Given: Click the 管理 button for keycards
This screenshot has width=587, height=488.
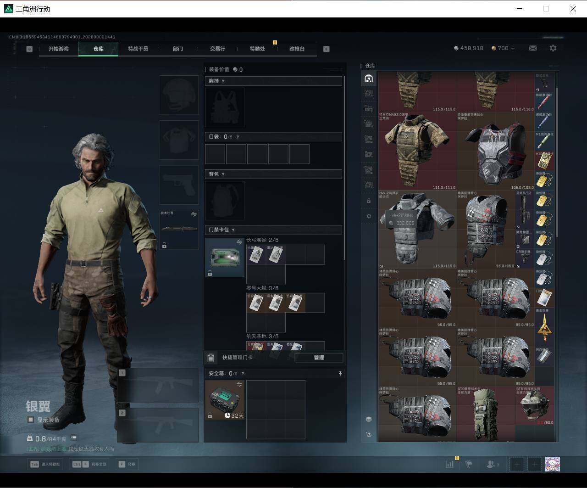Looking at the screenshot, I should 319,358.
